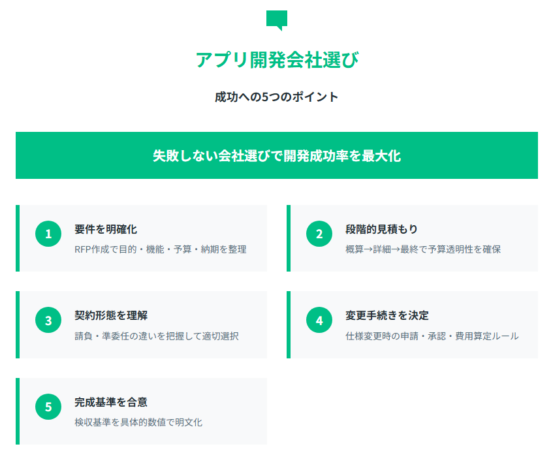Click the 仕様変更時の申請・承認・費用算定ルール description

[x=432, y=336]
